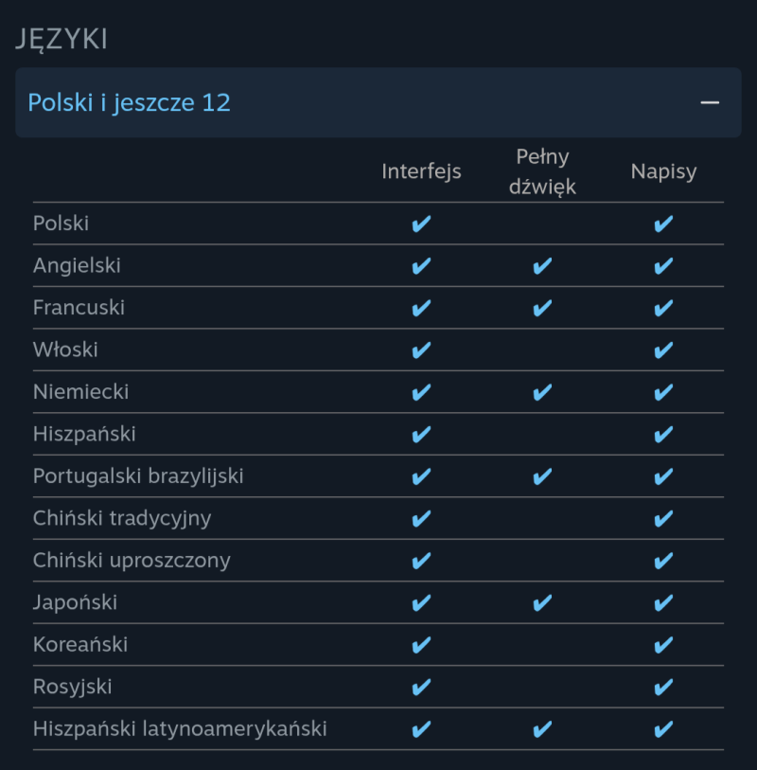757x770 pixels.
Task: Click the Polski interface checkmark
Action: tap(421, 224)
